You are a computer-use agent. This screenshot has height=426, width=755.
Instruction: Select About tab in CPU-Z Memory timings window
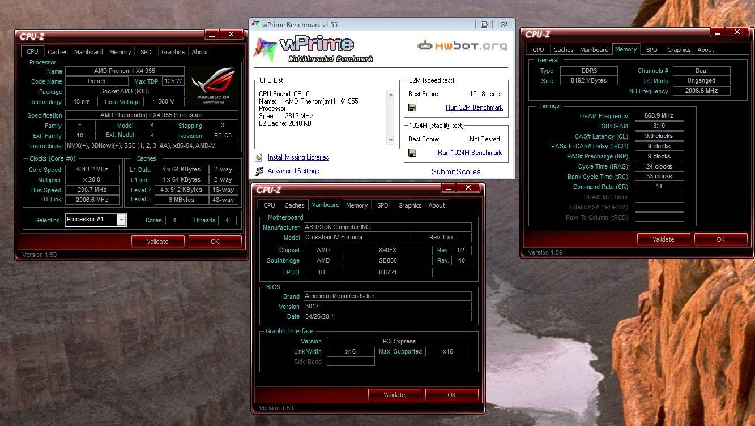coord(706,50)
